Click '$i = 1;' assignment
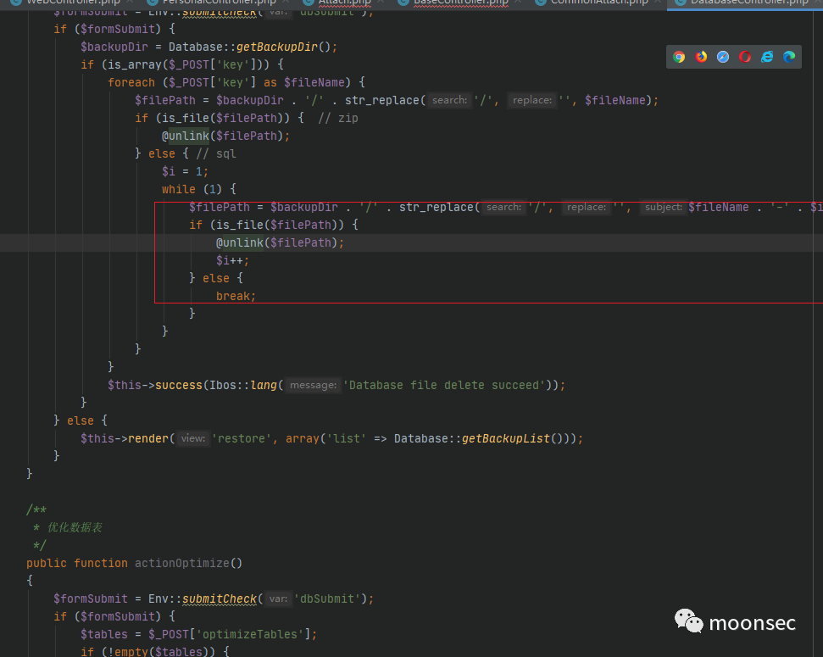Image resolution: width=823 pixels, height=657 pixels. [186, 171]
